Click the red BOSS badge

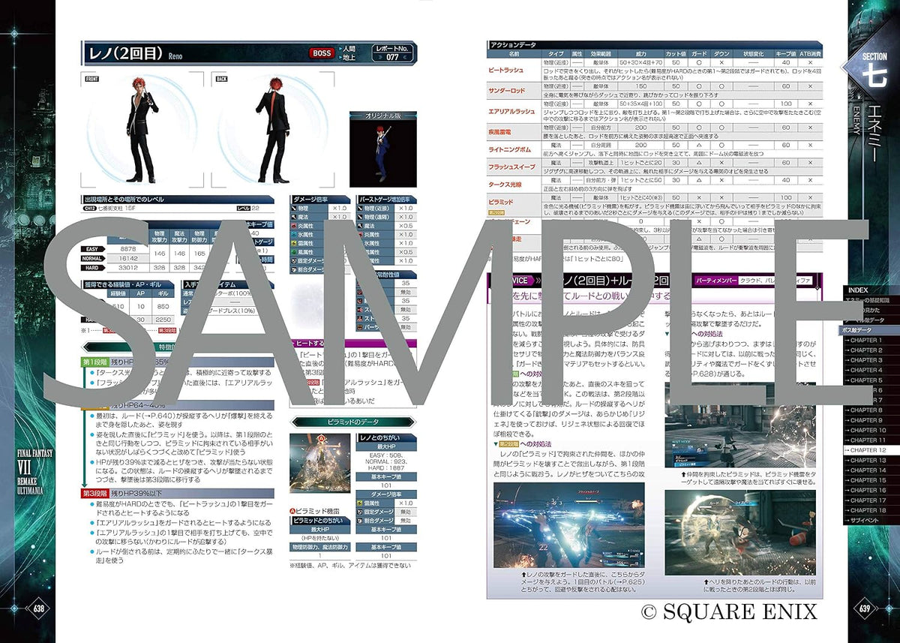click(322, 53)
